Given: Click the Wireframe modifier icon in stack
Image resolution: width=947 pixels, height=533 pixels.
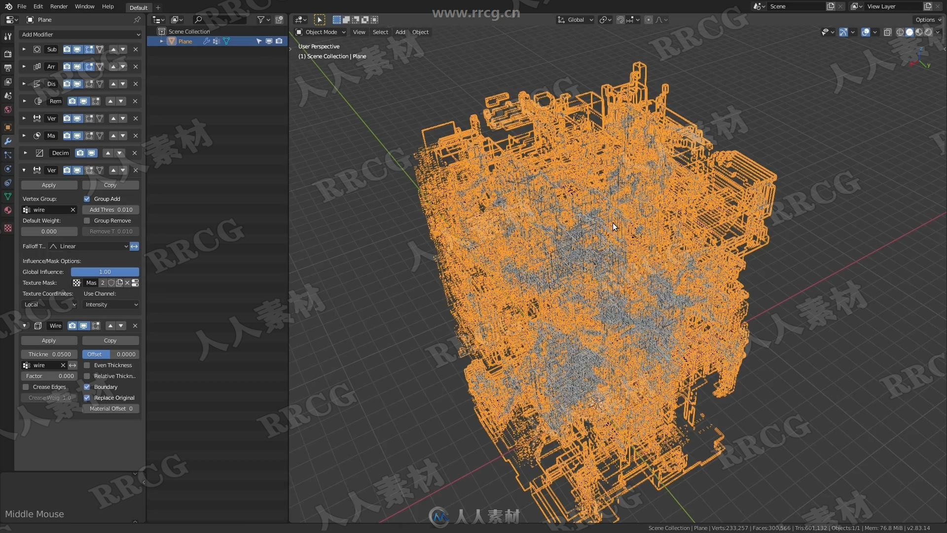Looking at the screenshot, I should pos(37,325).
